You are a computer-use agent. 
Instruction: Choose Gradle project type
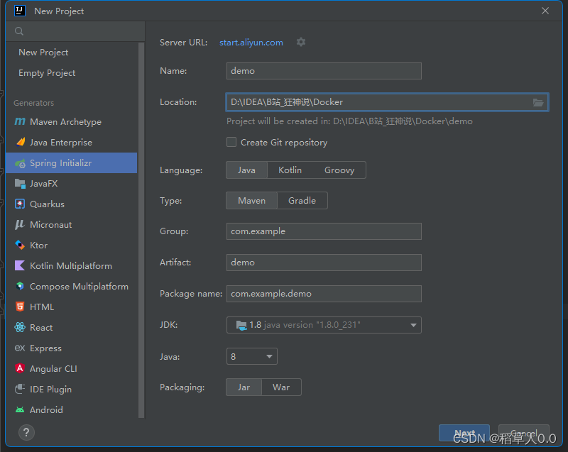pos(302,201)
